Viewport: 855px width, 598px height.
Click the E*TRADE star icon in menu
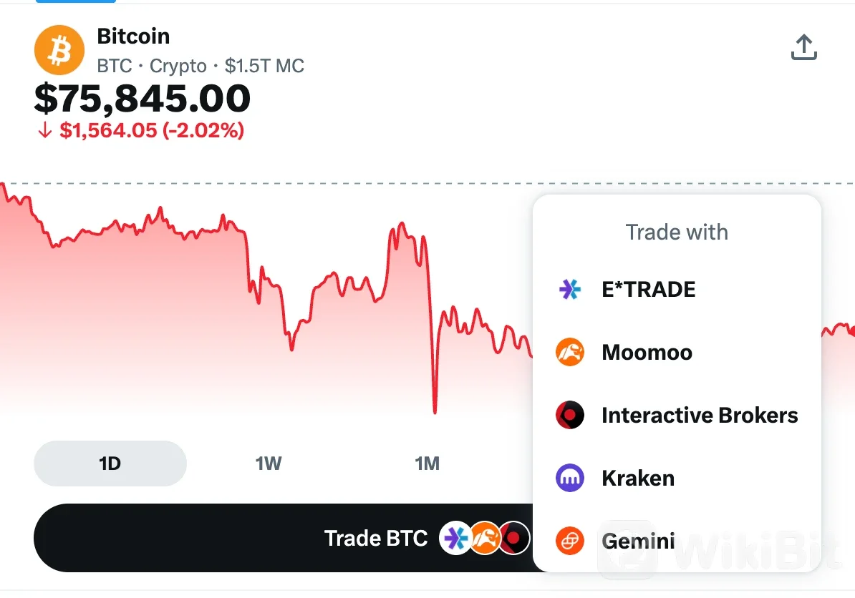click(x=570, y=289)
